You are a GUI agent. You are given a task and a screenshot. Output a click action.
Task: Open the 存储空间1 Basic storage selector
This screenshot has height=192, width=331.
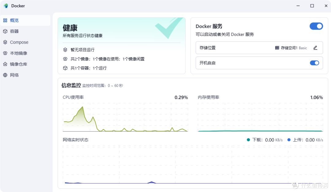[x=294, y=48]
